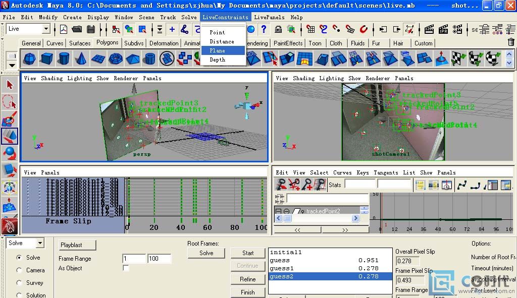Open the LivePanels menu
Viewport: 517px width, 298px height.
pyautogui.click(x=269, y=17)
